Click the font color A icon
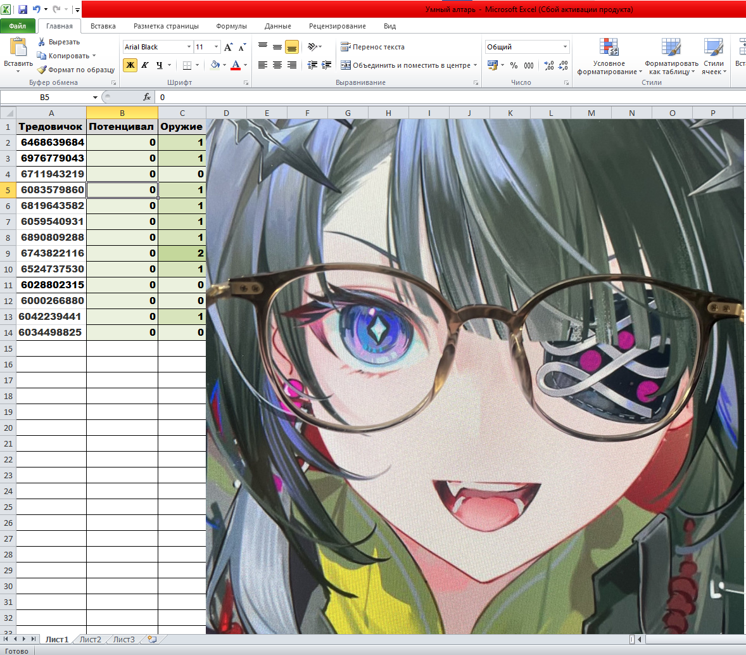Image resolution: width=746 pixels, height=655 pixels. click(236, 65)
